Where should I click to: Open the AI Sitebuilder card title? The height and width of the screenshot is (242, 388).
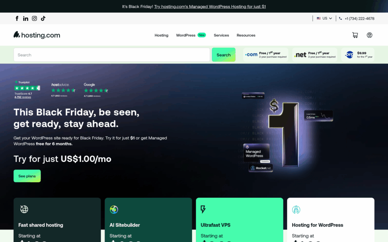[x=124, y=225]
